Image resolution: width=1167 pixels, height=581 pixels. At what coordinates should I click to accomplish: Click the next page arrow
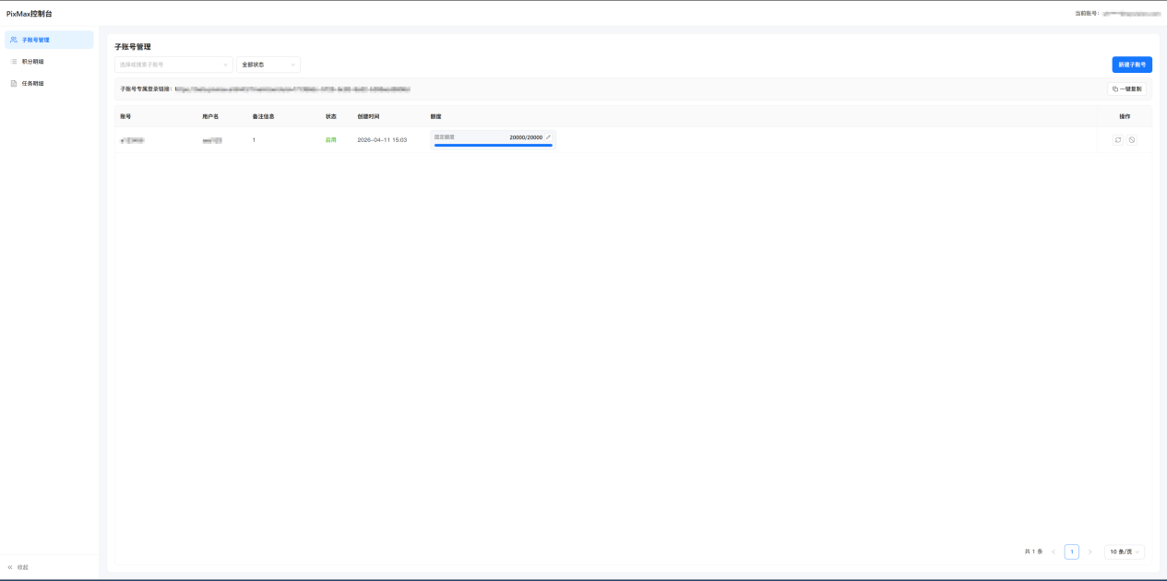[1090, 551]
